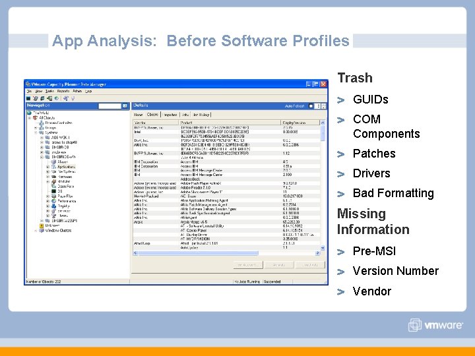The image size is (475, 356).
Task: Click the Bad Formatting bullet on slide
Action: [393, 193]
